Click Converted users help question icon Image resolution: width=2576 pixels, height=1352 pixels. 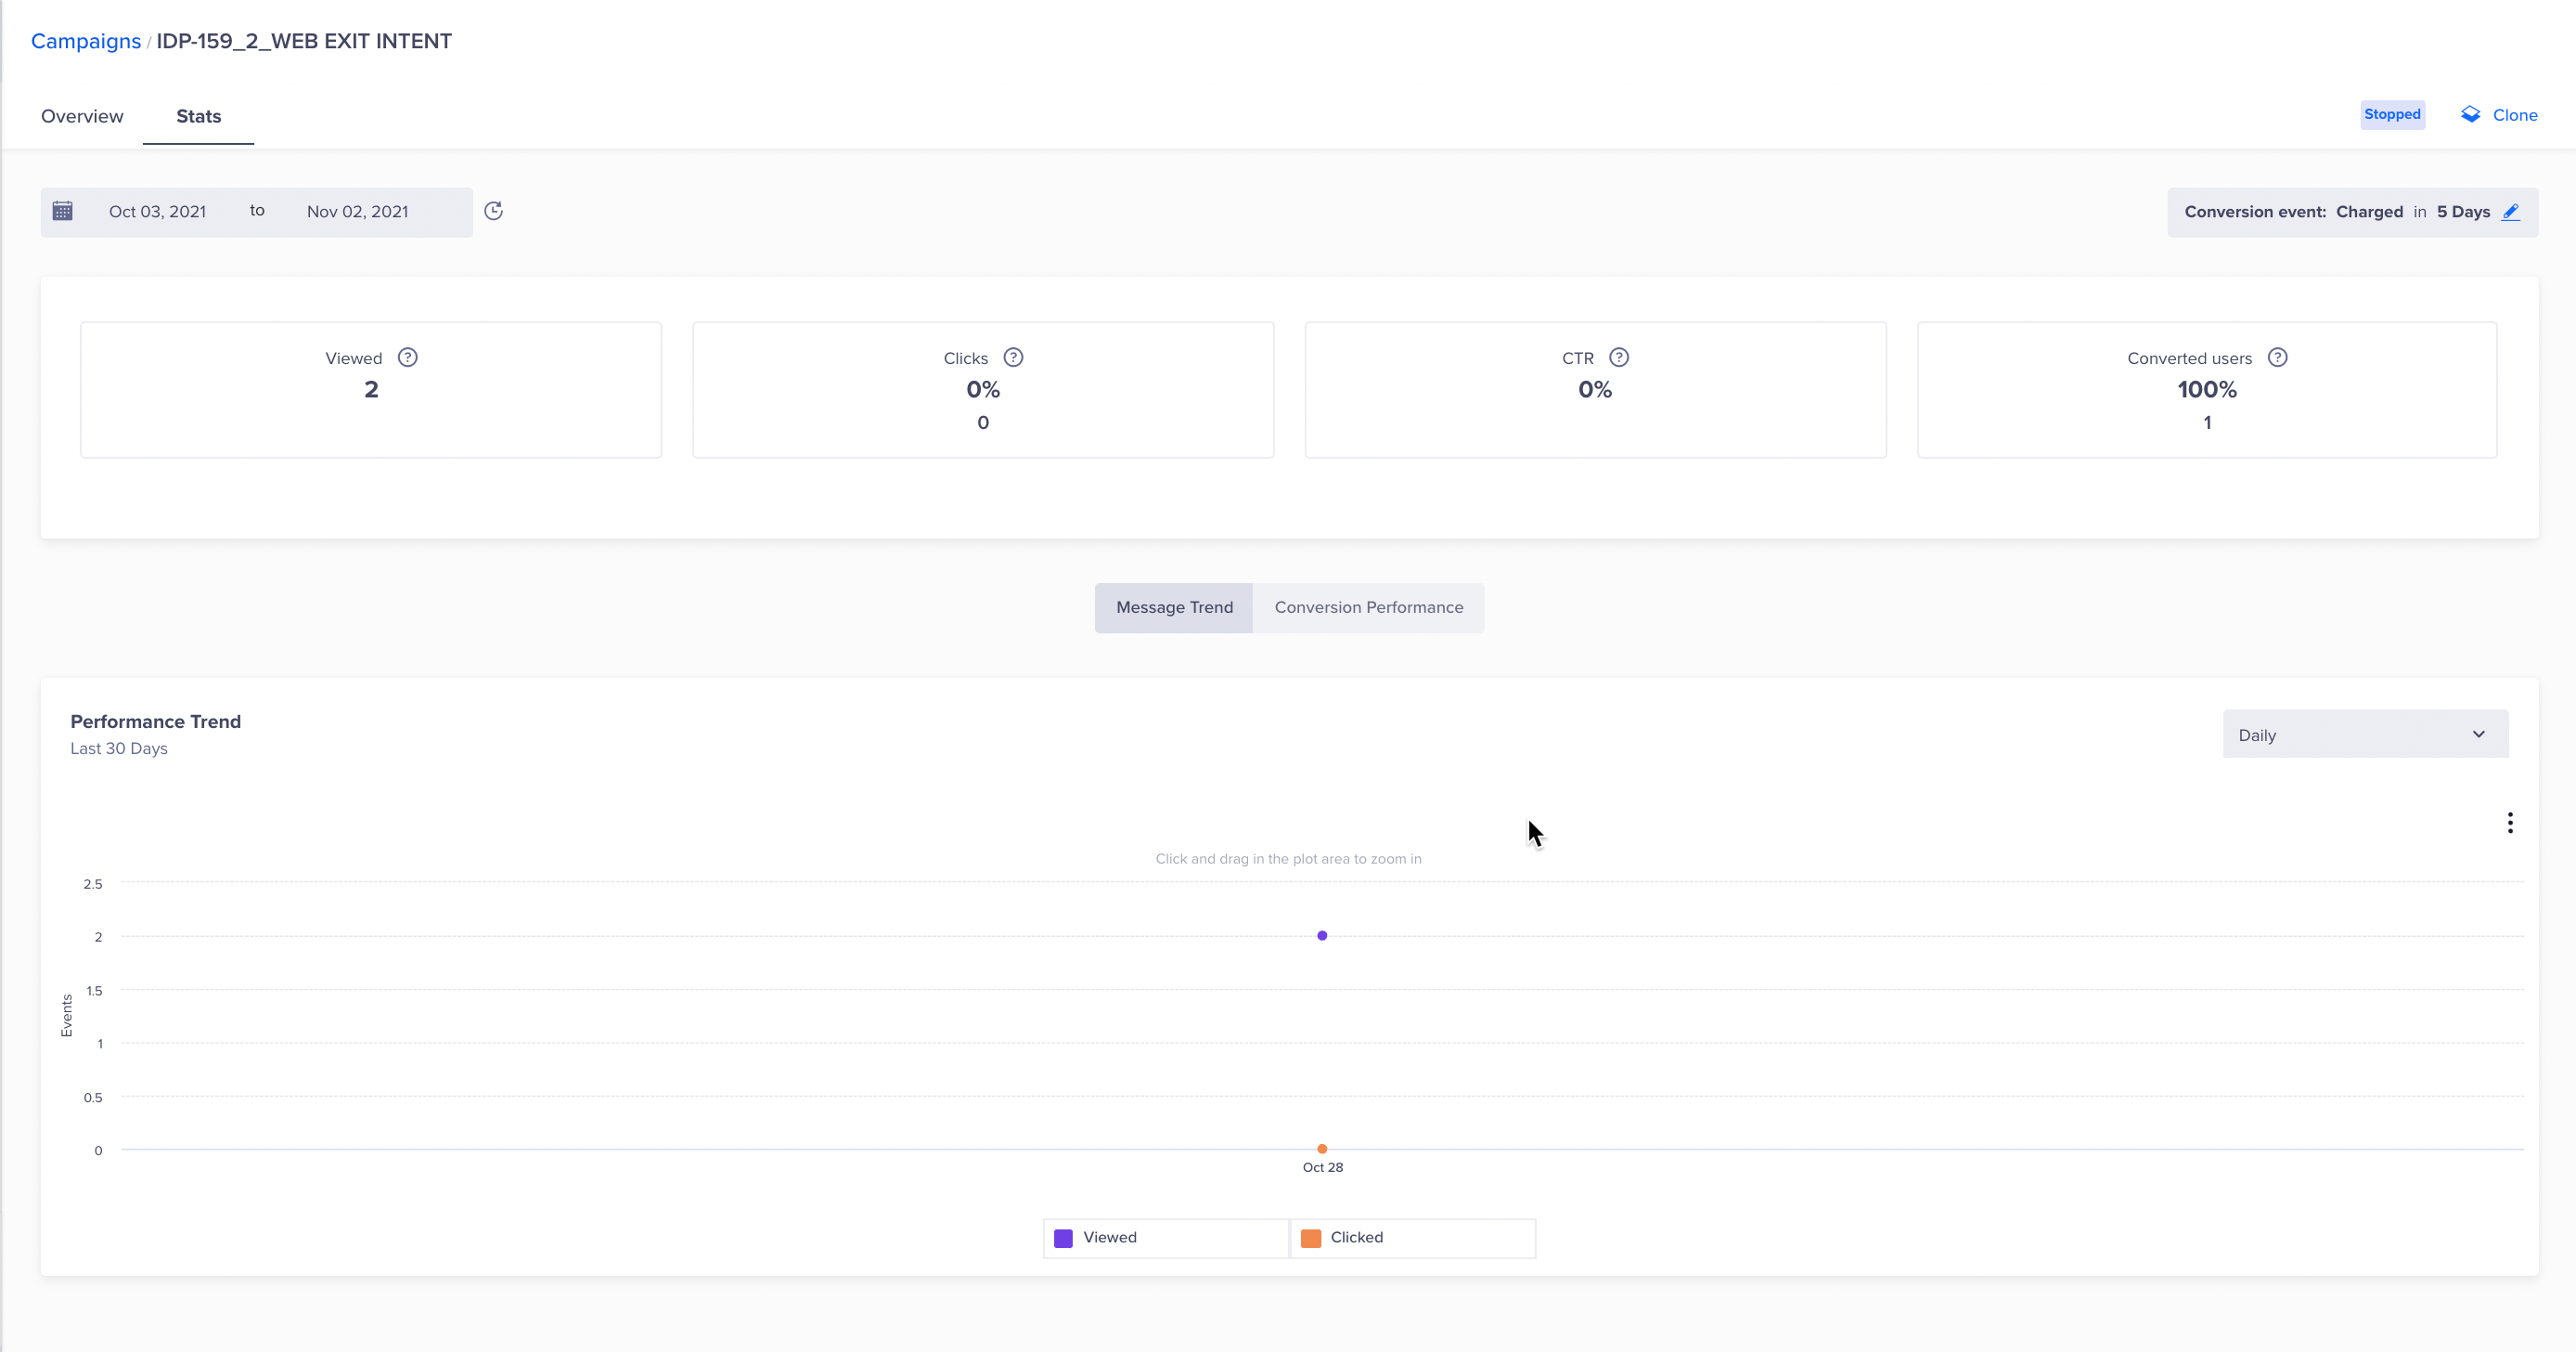coord(2277,357)
